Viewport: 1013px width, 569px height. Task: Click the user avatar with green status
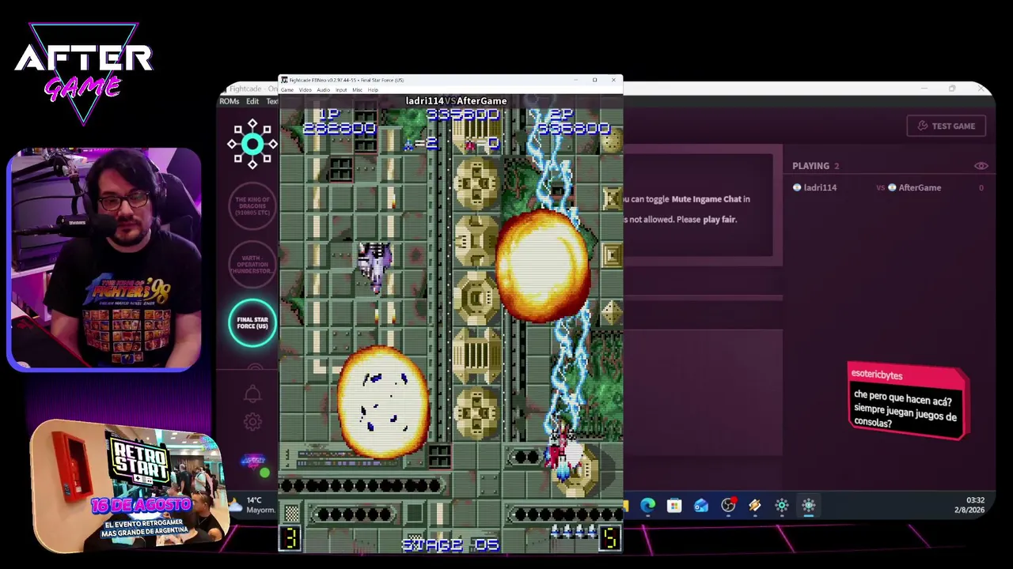click(254, 463)
